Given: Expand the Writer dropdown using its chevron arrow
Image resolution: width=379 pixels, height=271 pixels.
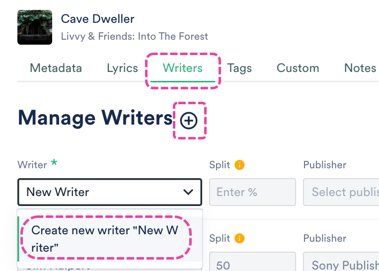Looking at the screenshot, I should coord(188,192).
